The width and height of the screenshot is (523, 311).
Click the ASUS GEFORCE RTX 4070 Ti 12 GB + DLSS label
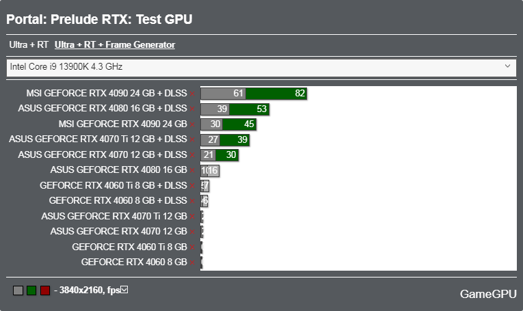pyautogui.click(x=98, y=139)
